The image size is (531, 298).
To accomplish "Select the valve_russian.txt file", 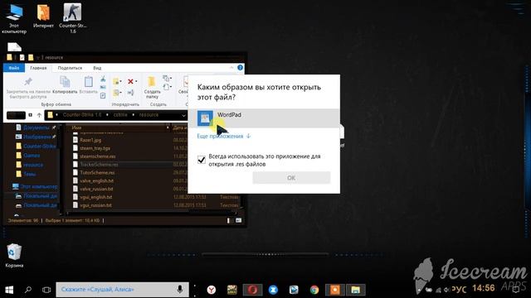I will (x=96, y=189).
